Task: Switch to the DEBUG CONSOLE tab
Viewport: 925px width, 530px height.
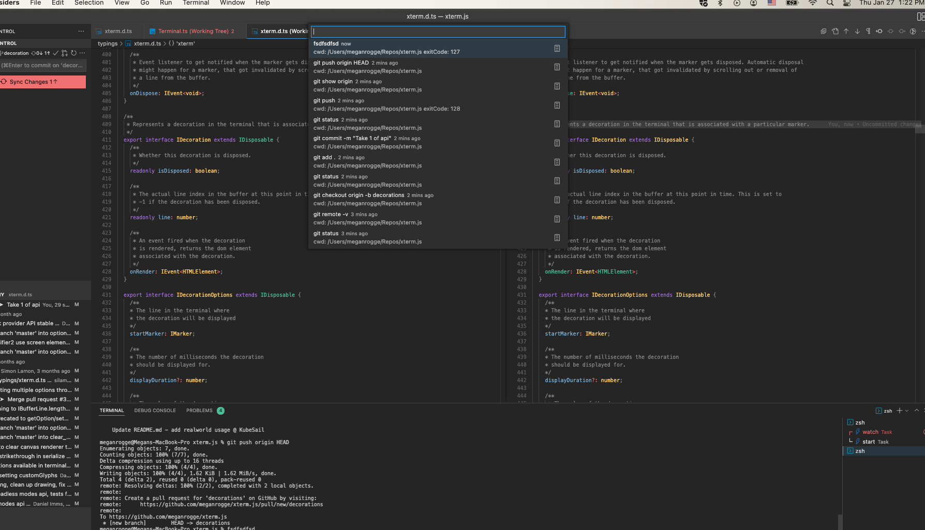Action: tap(155, 410)
